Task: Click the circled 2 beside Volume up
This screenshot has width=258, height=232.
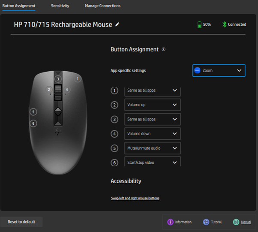Action: tap(114, 105)
